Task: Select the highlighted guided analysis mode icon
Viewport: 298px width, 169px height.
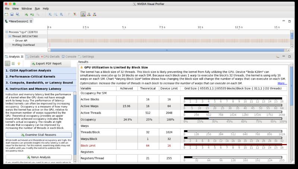Action: 7,63
